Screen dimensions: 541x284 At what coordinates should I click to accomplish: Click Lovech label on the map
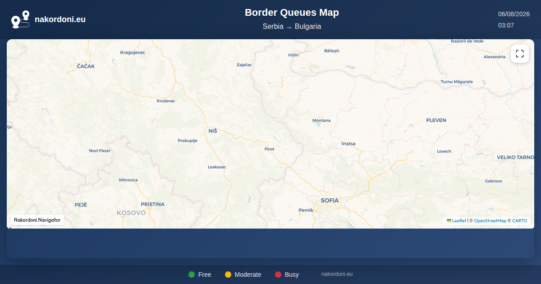point(444,151)
